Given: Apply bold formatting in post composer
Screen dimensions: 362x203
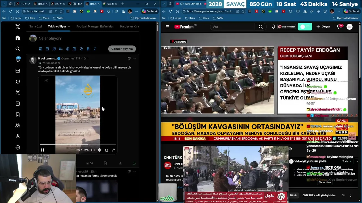Looking at the screenshot, I should (x=88, y=49).
